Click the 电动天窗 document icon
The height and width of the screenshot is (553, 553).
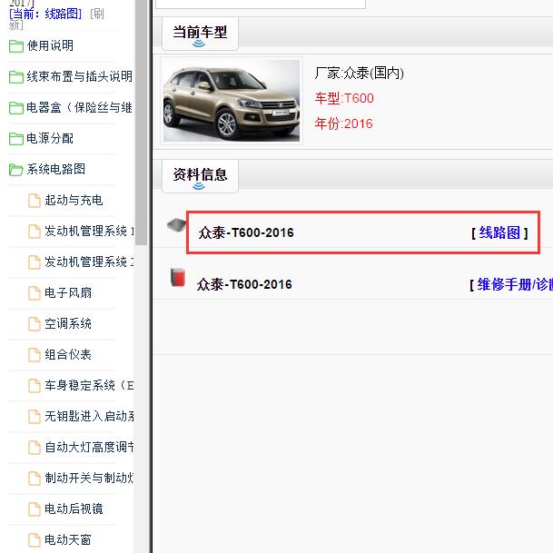[35, 540]
